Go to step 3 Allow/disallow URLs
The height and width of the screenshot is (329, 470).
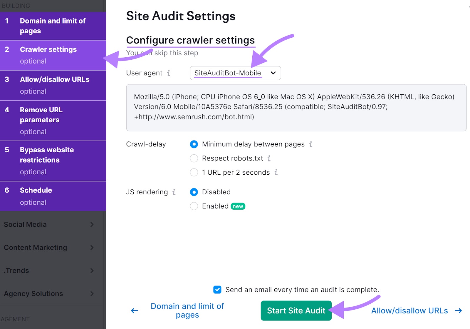[x=53, y=85]
